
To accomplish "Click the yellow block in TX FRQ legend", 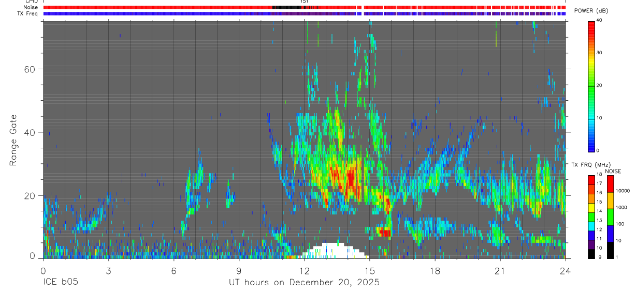I will (591, 208).
